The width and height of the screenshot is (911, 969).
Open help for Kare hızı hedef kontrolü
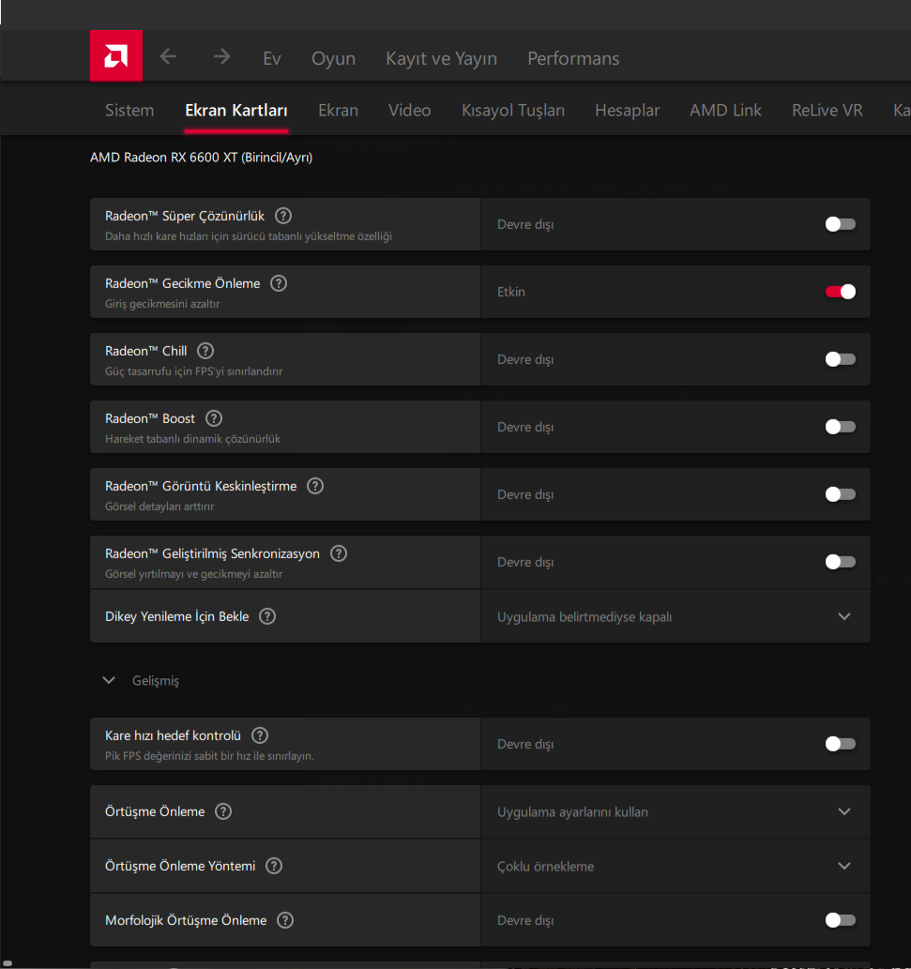260,735
